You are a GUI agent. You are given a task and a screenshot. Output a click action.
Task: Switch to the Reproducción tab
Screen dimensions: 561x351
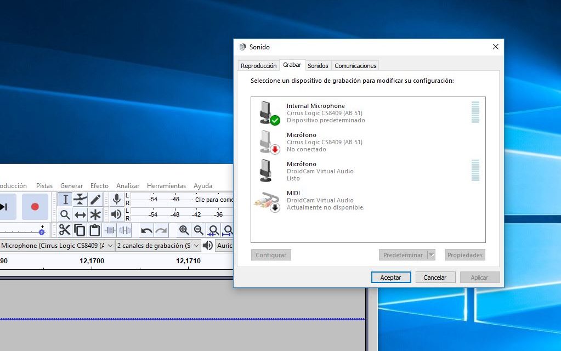click(x=258, y=65)
